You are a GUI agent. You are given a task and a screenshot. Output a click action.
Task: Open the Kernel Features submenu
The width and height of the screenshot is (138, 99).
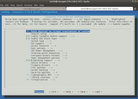(x=43, y=46)
